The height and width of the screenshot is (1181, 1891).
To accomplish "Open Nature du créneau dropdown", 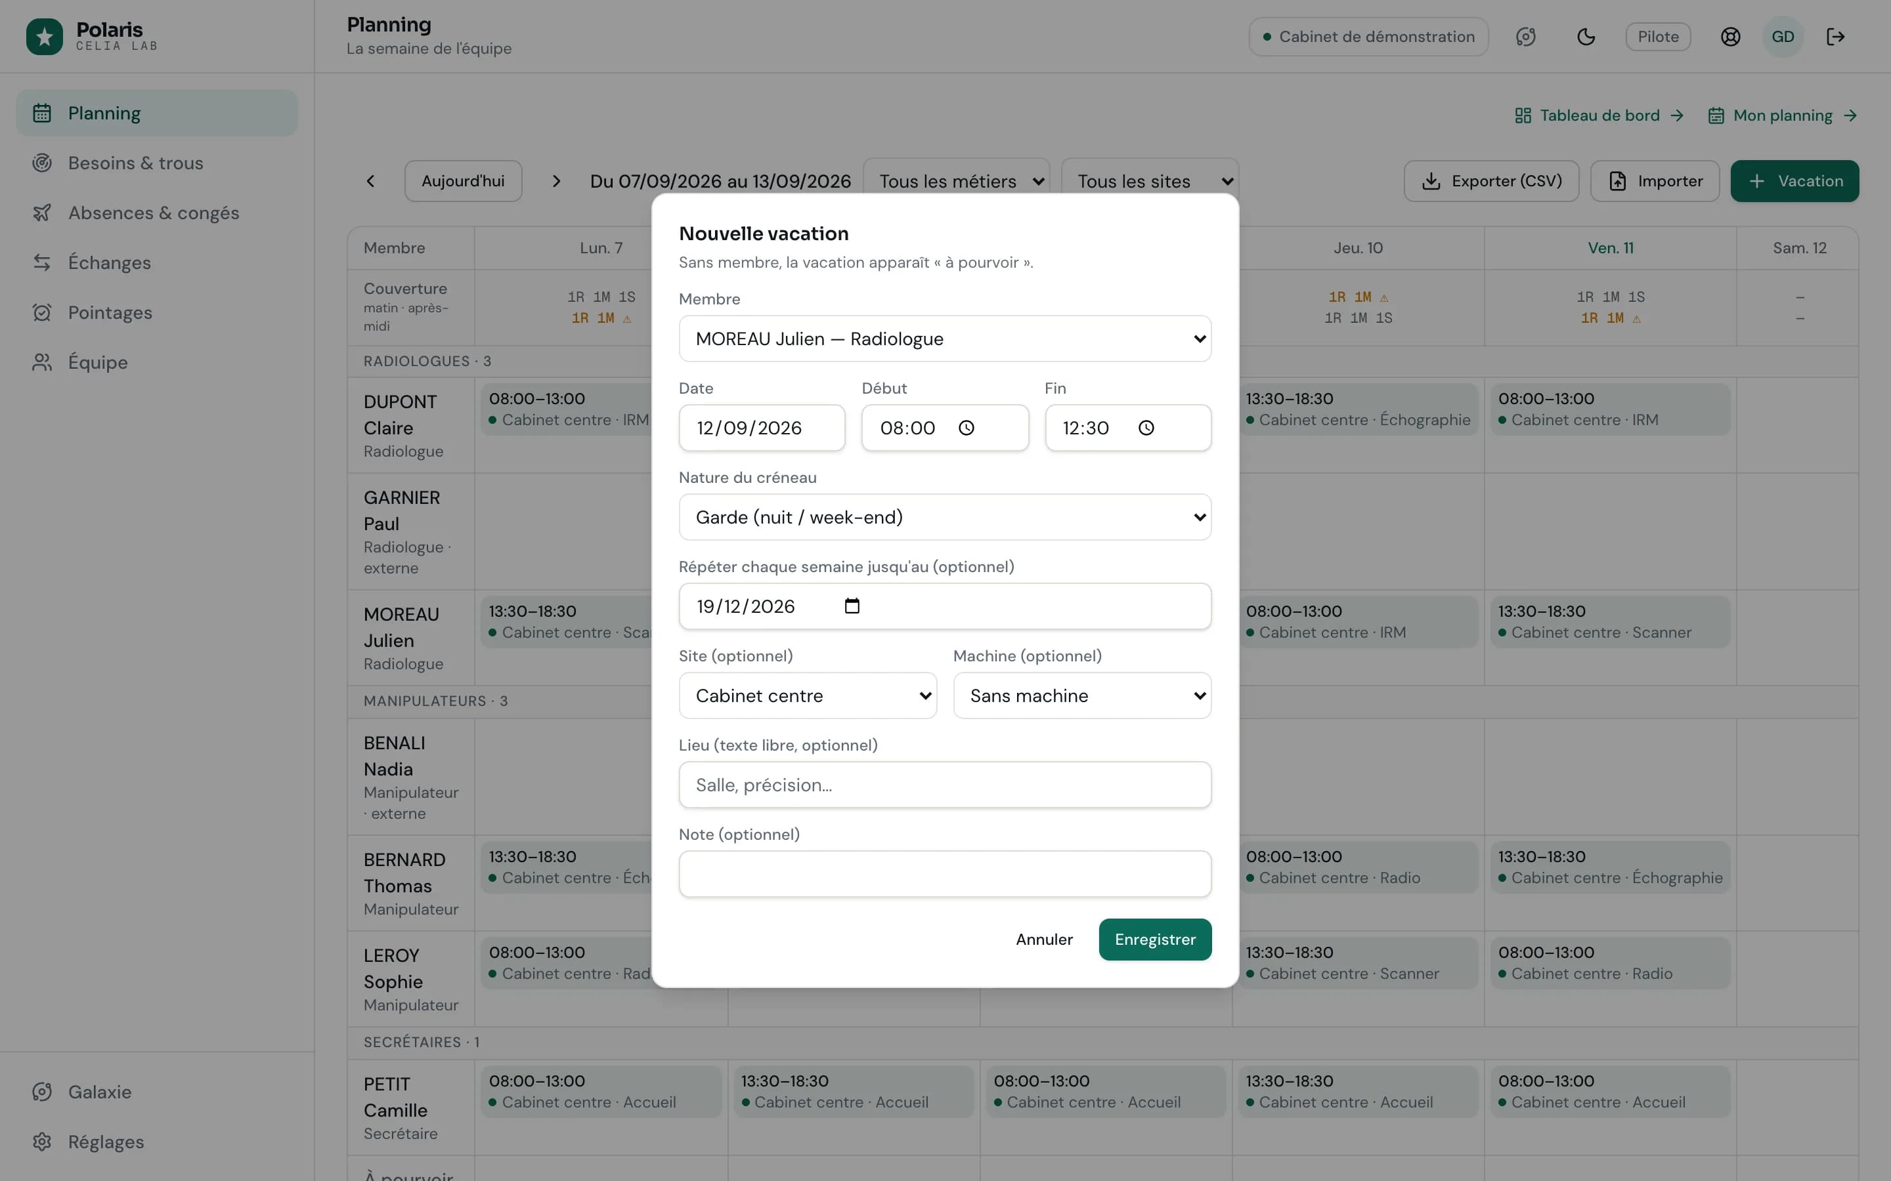I will tap(945, 517).
